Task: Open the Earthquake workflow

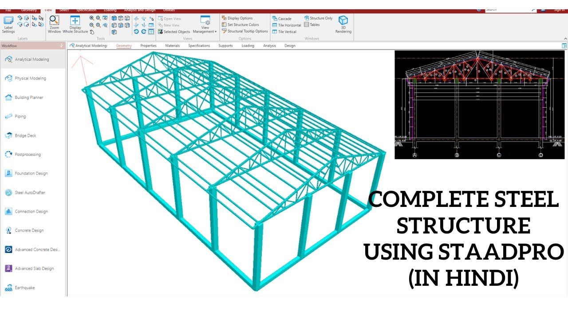Action: [33, 288]
